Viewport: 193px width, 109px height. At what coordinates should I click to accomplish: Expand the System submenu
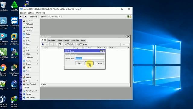[28, 64]
